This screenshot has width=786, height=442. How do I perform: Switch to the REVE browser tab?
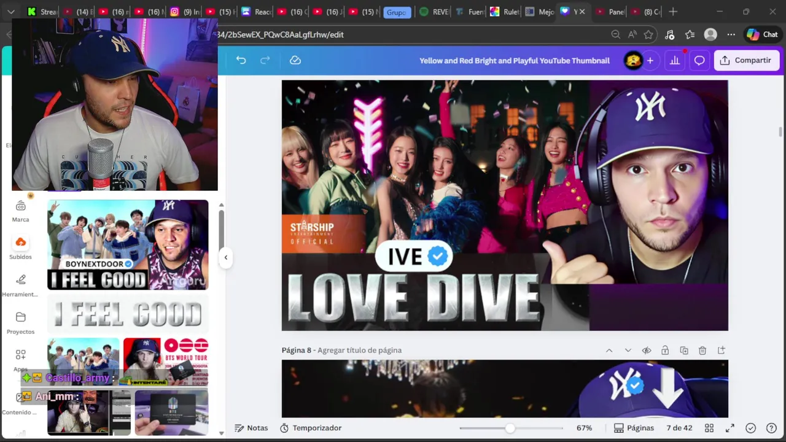[x=434, y=12]
